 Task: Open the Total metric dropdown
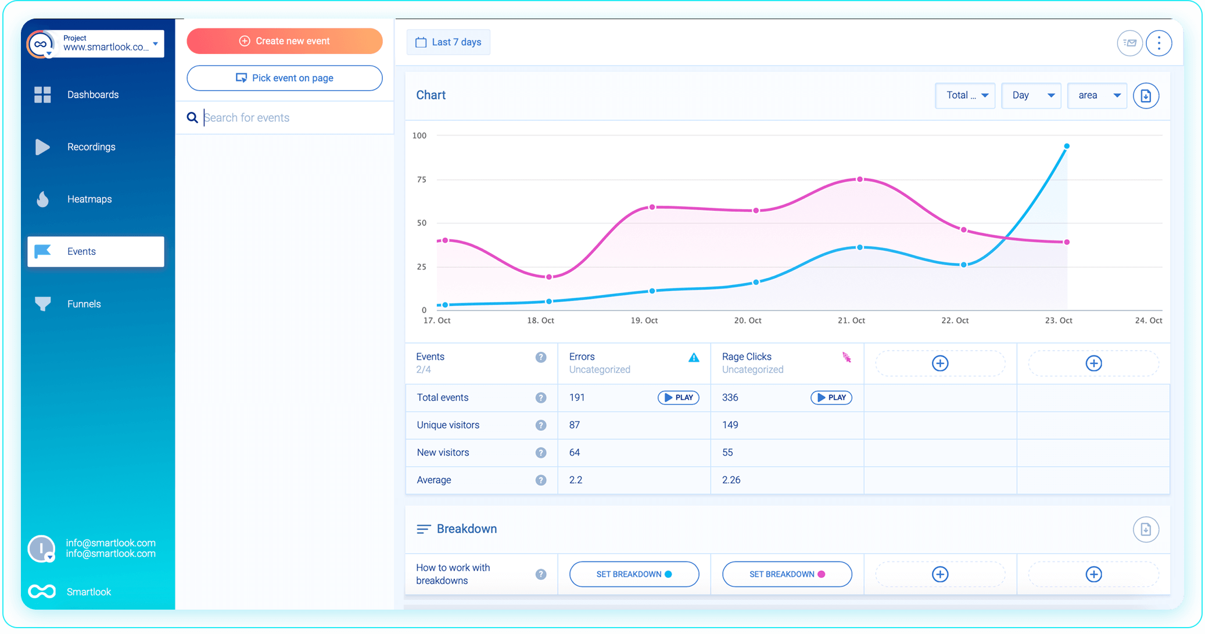click(965, 96)
